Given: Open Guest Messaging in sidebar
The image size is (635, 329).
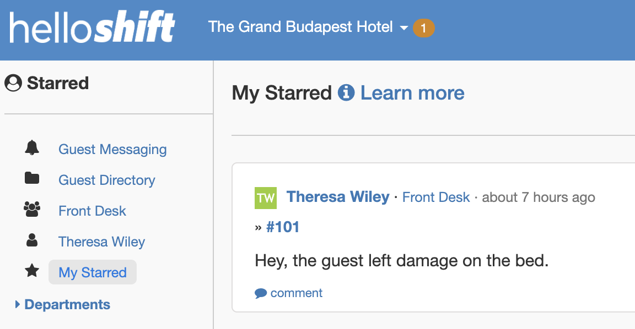Looking at the screenshot, I should click(x=112, y=149).
